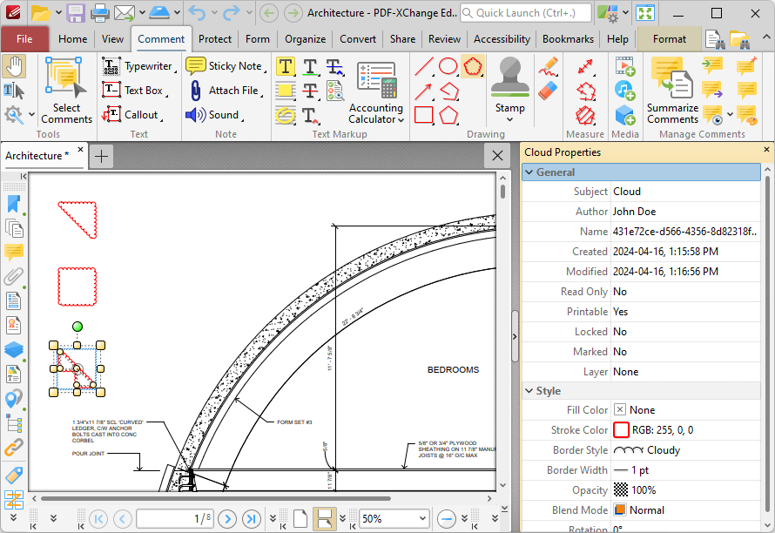Open the Layers pane in sidebar
775x533 pixels.
(13, 349)
